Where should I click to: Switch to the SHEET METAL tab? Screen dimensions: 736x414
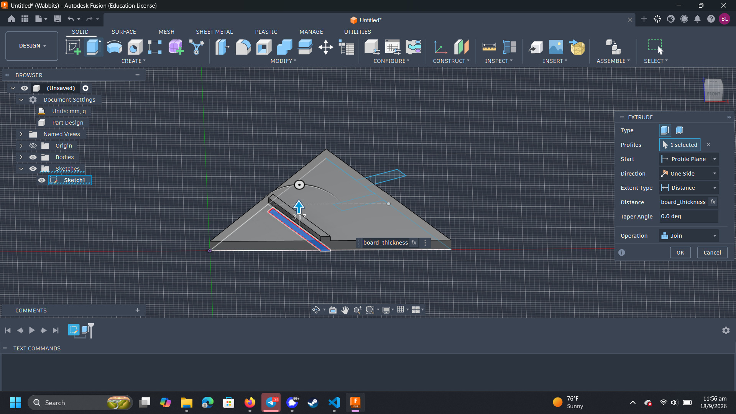214,32
